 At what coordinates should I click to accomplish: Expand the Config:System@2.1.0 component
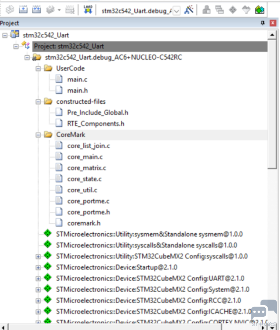pyautogui.click(x=38, y=290)
